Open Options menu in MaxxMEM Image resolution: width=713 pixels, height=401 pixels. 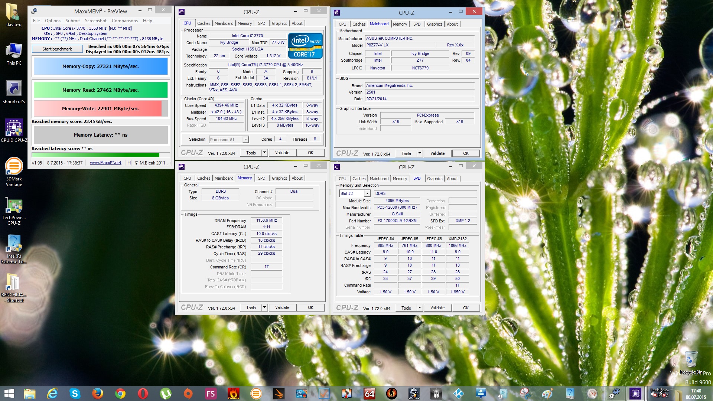(53, 21)
